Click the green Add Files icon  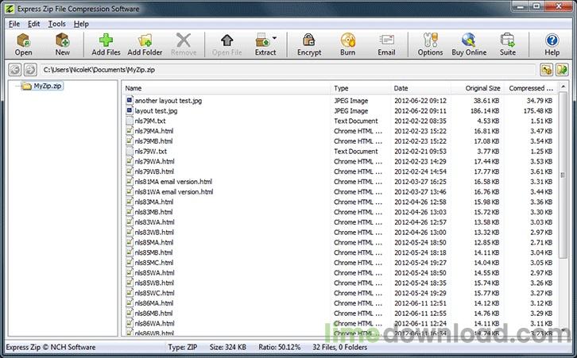pyautogui.click(x=106, y=44)
